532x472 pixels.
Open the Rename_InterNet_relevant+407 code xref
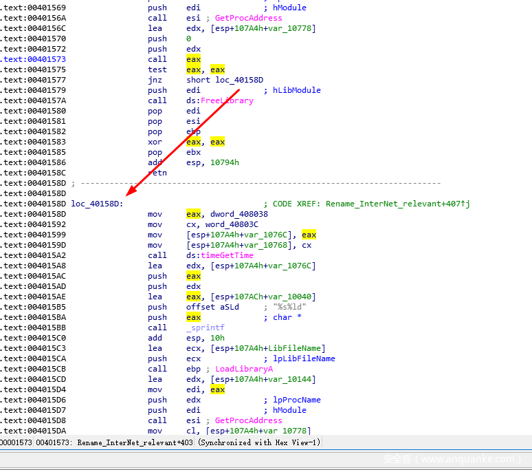[x=397, y=204]
